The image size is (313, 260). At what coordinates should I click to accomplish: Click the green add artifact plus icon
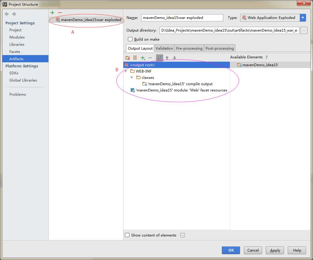52,13
